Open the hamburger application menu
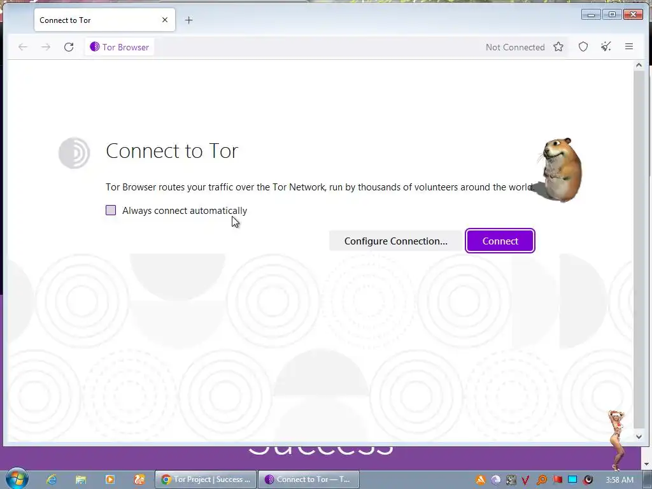Viewport: 652px width, 489px height. click(x=628, y=46)
